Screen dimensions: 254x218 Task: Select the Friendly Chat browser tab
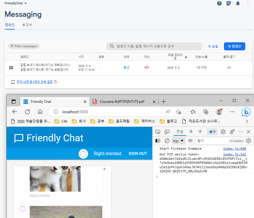(55, 102)
